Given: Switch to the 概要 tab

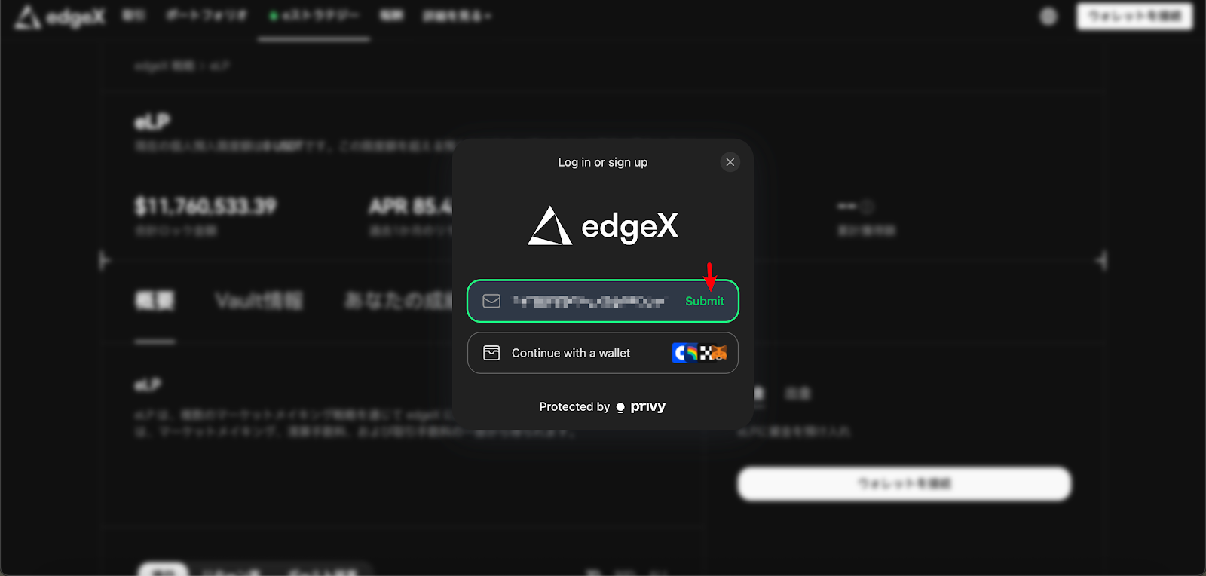Looking at the screenshot, I should pyautogui.click(x=155, y=301).
